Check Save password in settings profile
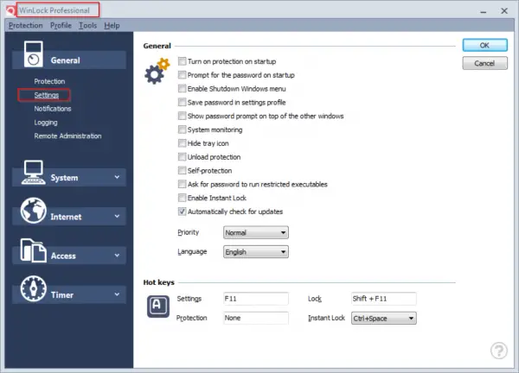519x373 pixels. point(182,103)
